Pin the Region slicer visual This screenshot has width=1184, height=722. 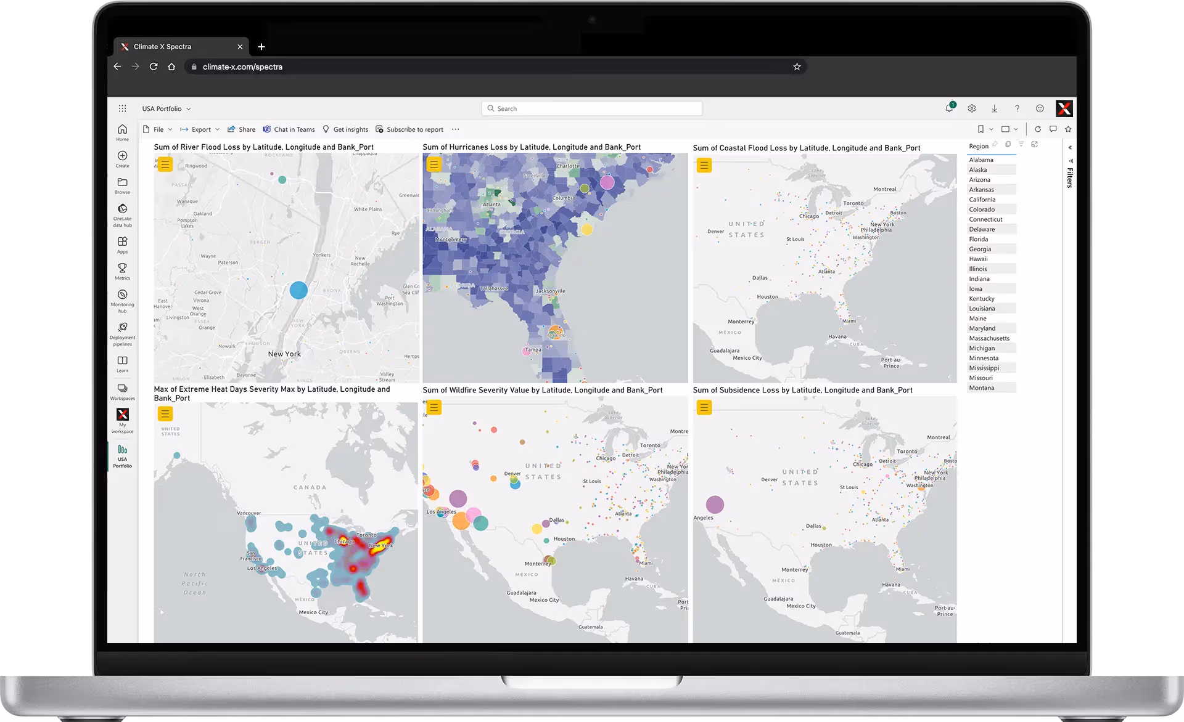[995, 144]
